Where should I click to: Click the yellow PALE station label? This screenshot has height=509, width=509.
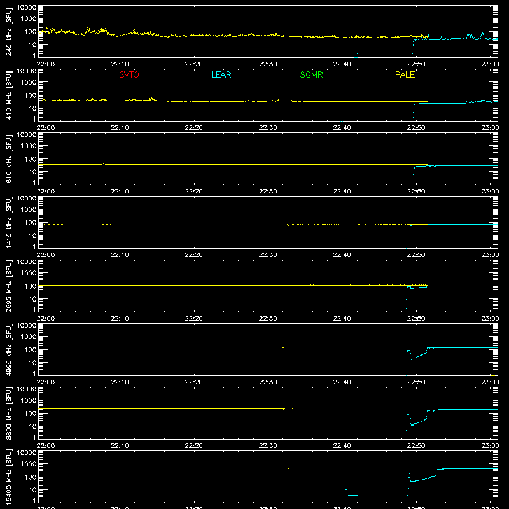tap(405, 74)
